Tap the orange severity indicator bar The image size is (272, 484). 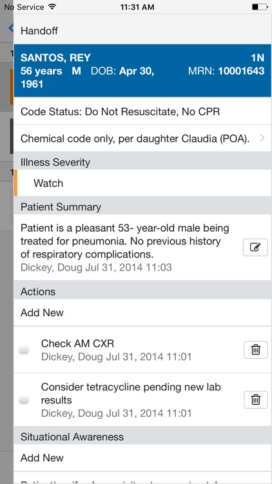point(15,183)
